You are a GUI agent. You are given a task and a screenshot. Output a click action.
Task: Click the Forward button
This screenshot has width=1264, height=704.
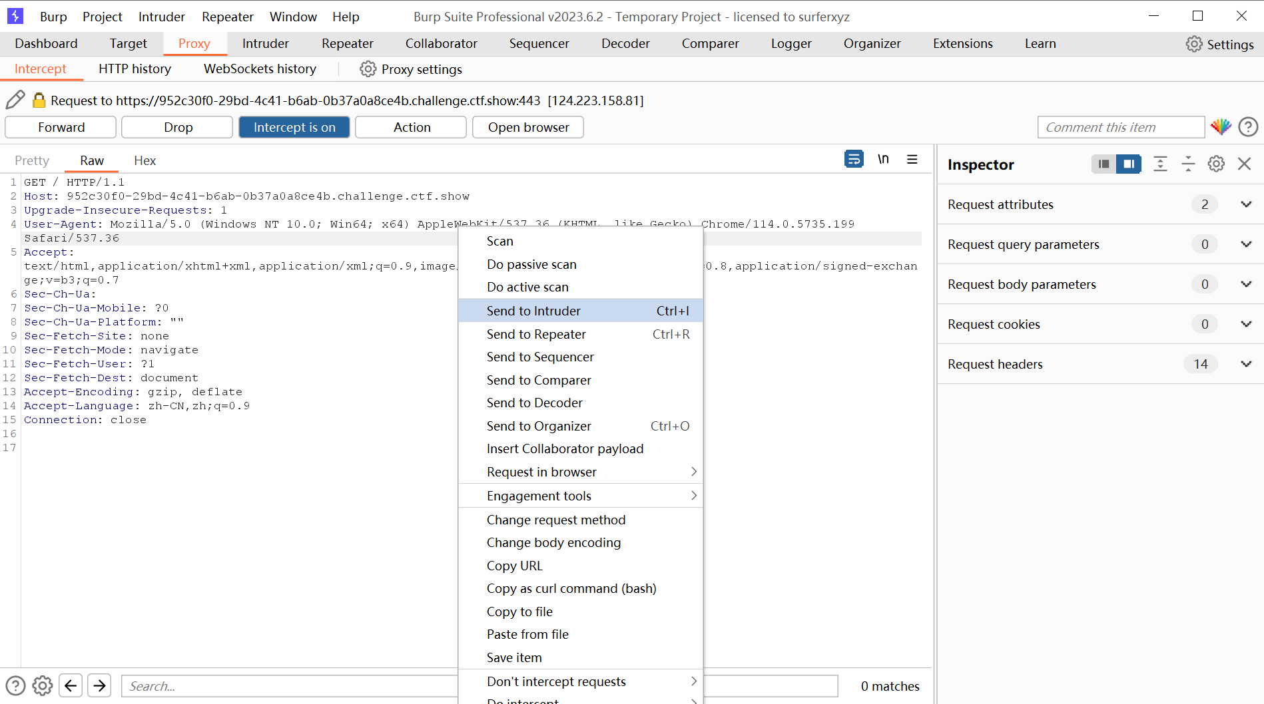pyautogui.click(x=61, y=127)
